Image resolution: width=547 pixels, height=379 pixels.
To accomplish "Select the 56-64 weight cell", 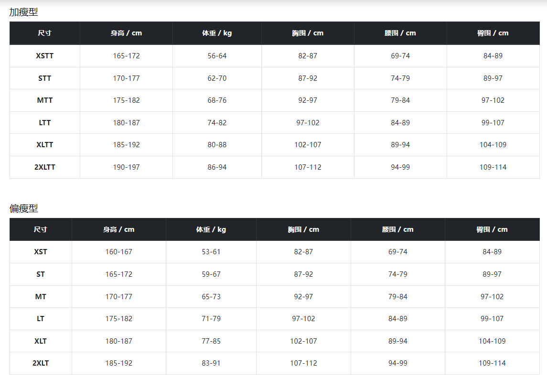I will [217, 56].
